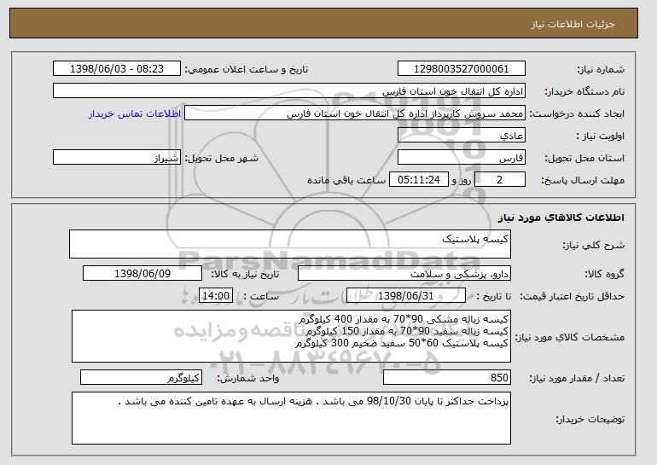
Task: Click the label اولویت نیاز
Action: click(x=601, y=136)
